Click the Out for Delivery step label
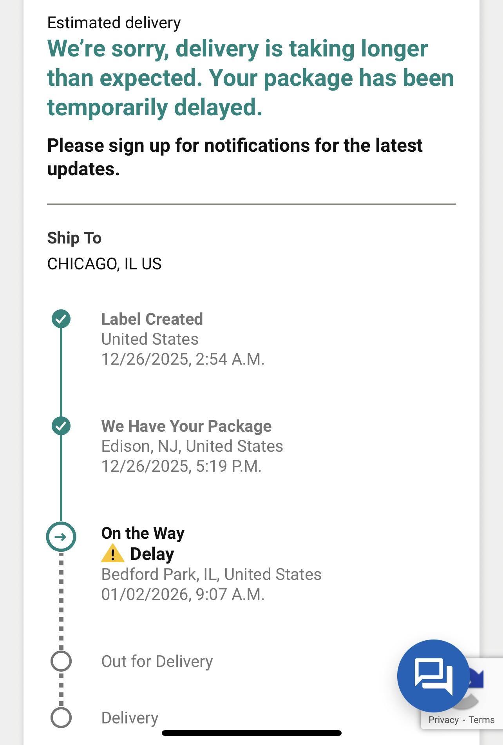This screenshot has height=745, width=503. 157,661
